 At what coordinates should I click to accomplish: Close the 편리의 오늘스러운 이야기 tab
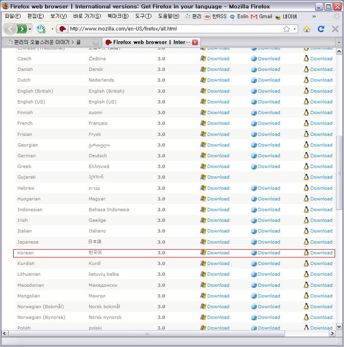(x=96, y=42)
